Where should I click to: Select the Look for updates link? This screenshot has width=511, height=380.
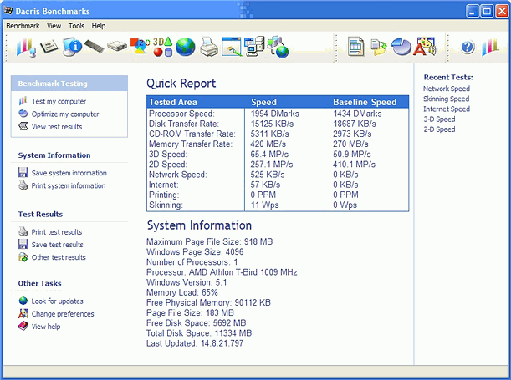58,301
